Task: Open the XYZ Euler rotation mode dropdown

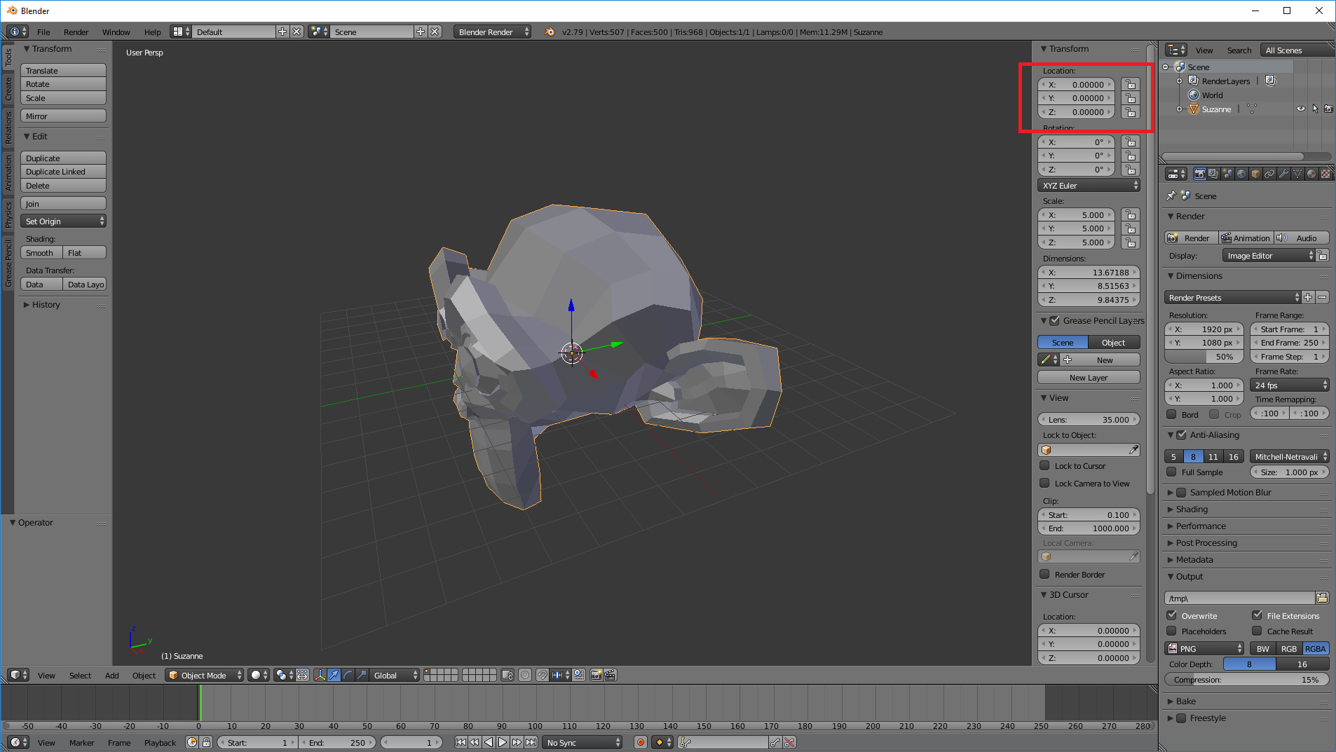Action: [1089, 186]
